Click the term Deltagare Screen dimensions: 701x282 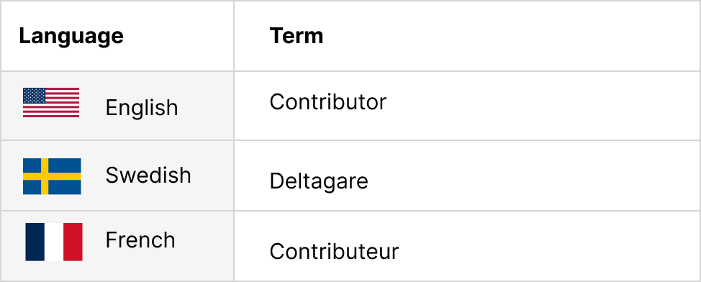tap(319, 181)
